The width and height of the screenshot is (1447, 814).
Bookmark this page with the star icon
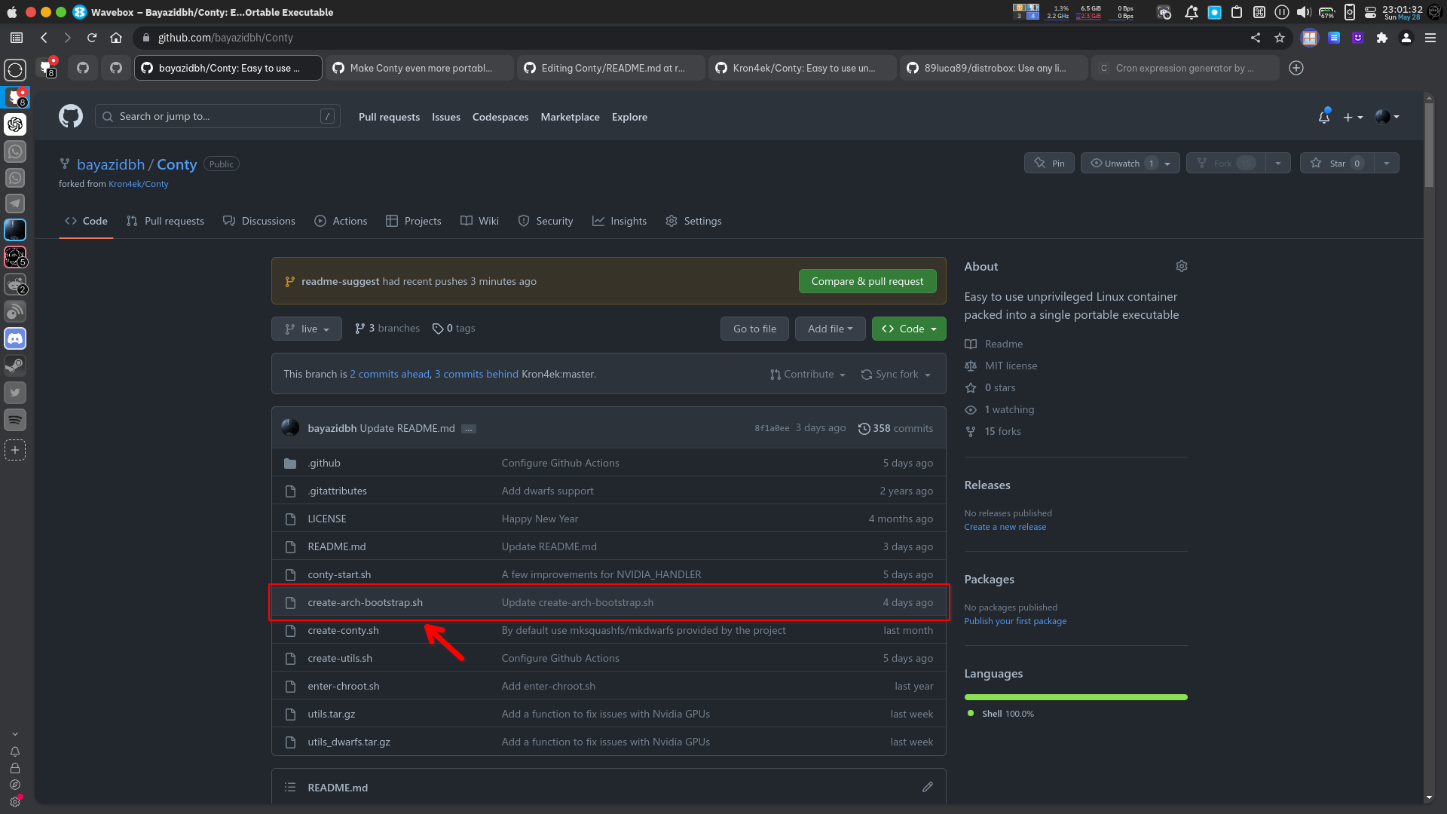click(x=1280, y=38)
